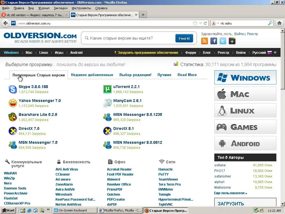Open the TeamViewer link
The image size is (285, 214).
point(168,179)
